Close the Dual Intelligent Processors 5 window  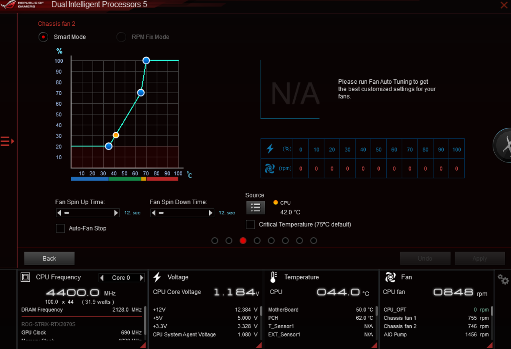(504, 5)
